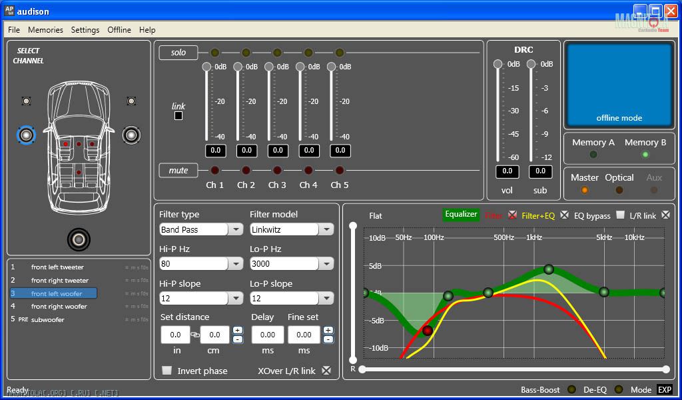The image size is (682, 400).
Task: Toggle the Filter curve checkbox
Action: click(x=512, y=215)
